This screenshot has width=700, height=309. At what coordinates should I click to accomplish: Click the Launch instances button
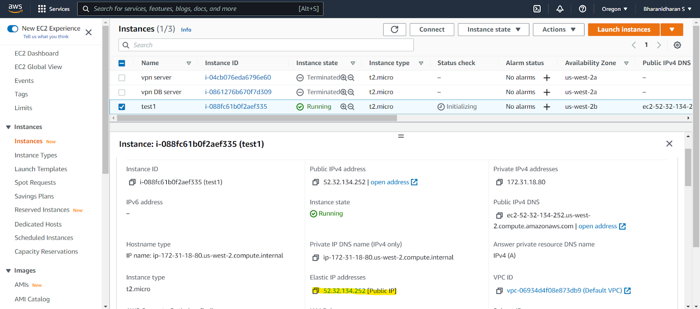[624, 29]
